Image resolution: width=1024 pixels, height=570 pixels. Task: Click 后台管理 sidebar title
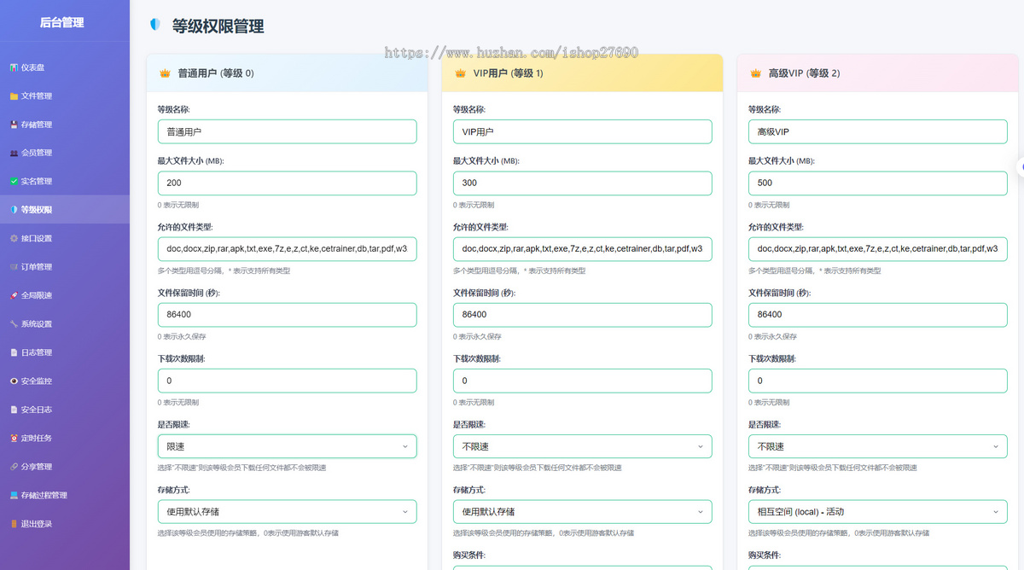click(x=62, y=22)
